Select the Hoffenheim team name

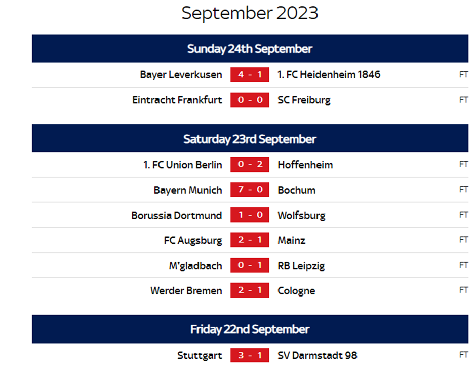point(305,165)
